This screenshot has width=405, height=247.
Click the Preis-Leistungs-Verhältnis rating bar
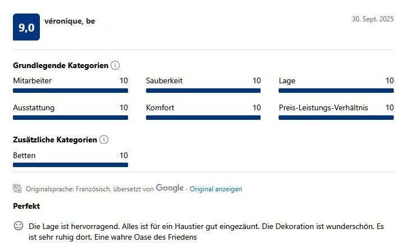pyautogui.click(x=336, y=118)
